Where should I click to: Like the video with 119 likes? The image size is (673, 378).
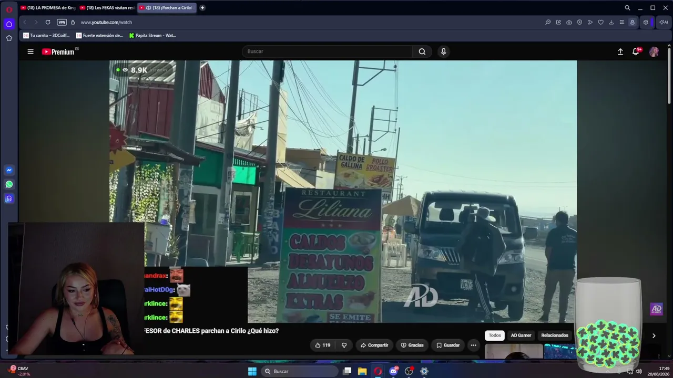323,345
